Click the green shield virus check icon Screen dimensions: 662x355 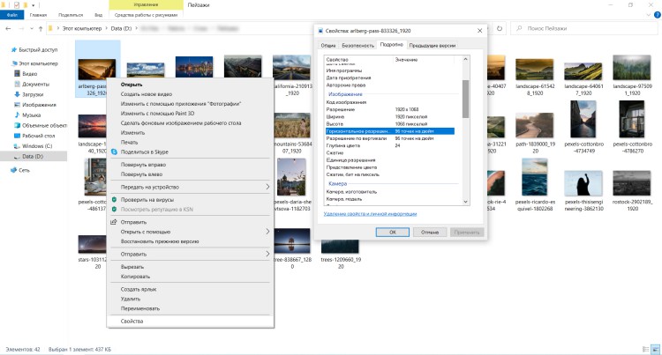pyautogui.click(x=114, y=199)
